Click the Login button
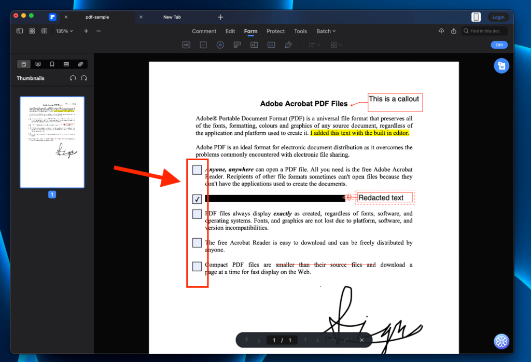 [x=498, y=17]
